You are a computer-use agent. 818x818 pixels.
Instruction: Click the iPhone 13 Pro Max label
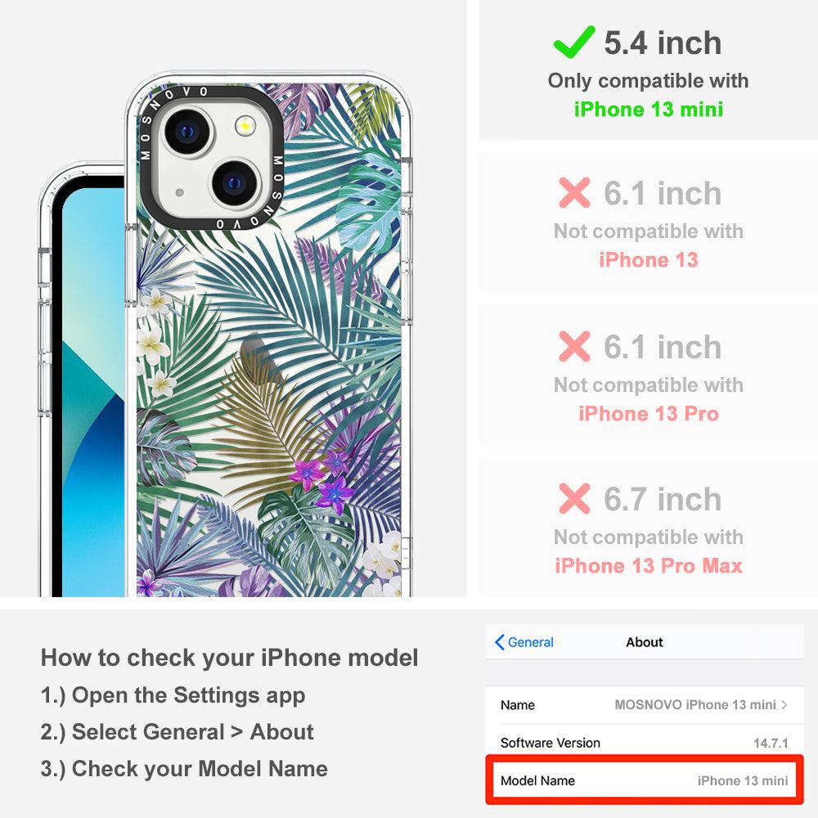click(649, 566)
